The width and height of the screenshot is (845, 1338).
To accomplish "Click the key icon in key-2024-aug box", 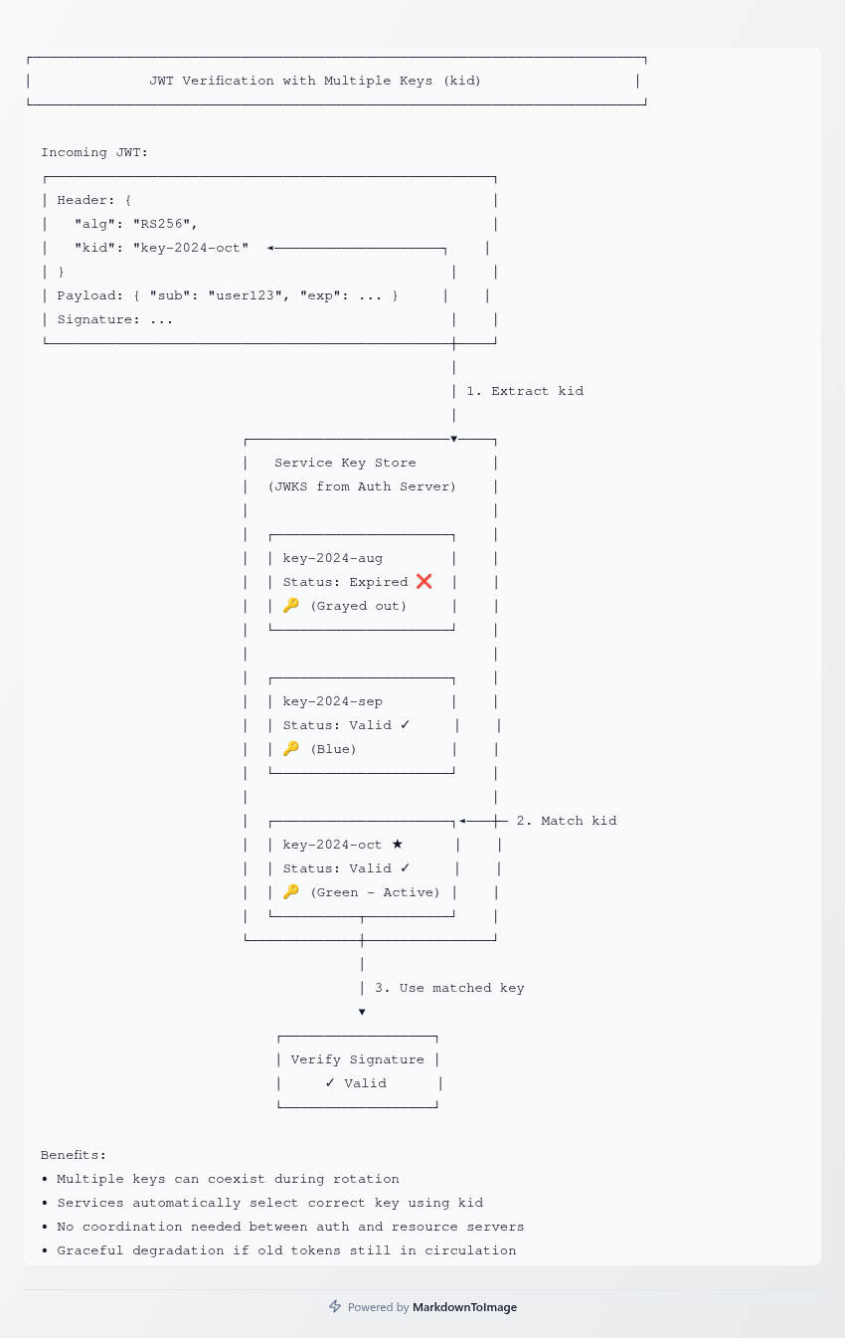I will 290,606.
